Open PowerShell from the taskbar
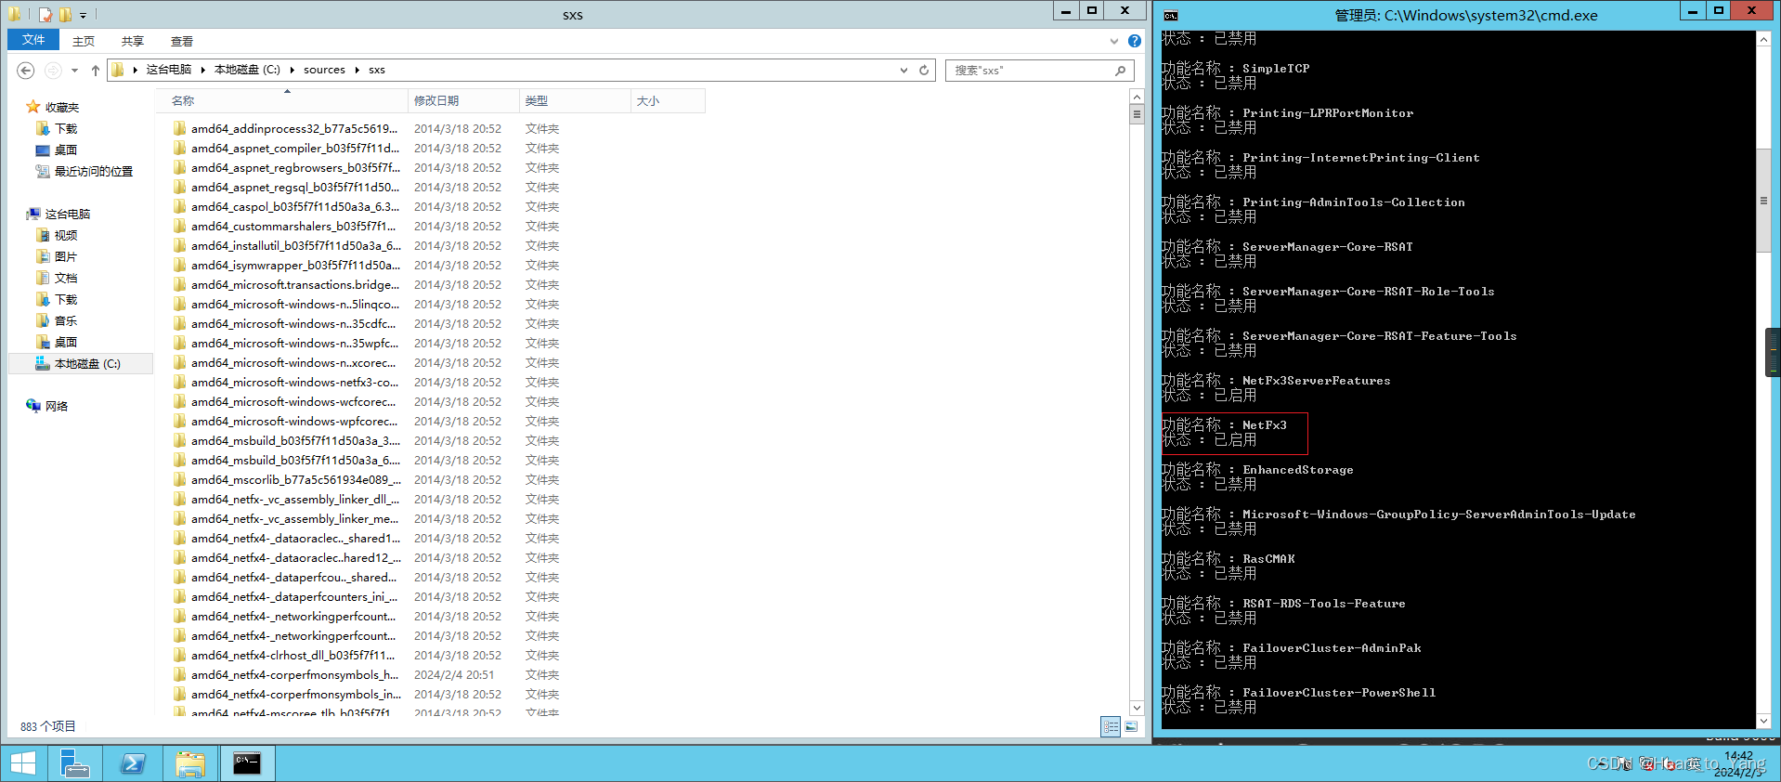 pyautogui.click(x=133, y=763)
